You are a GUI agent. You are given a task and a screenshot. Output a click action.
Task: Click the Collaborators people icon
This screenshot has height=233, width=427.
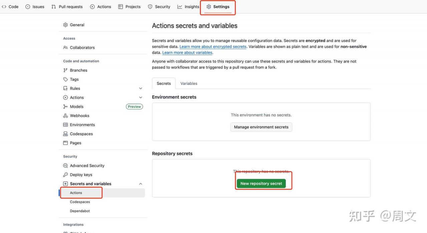coord(65,48)
